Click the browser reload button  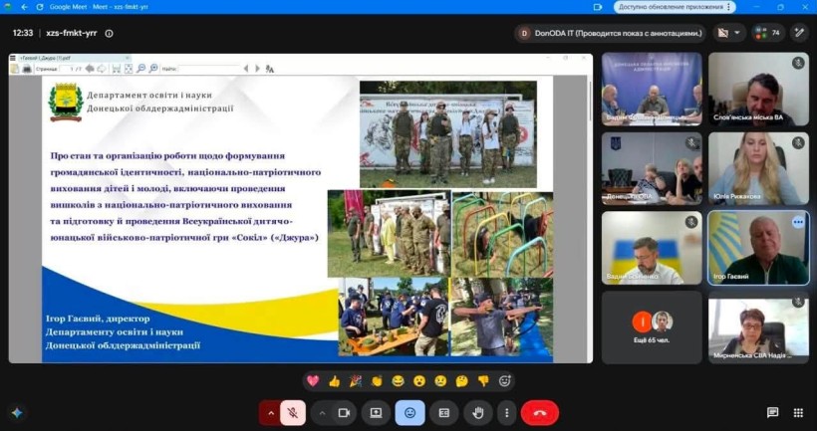[40, 7]
